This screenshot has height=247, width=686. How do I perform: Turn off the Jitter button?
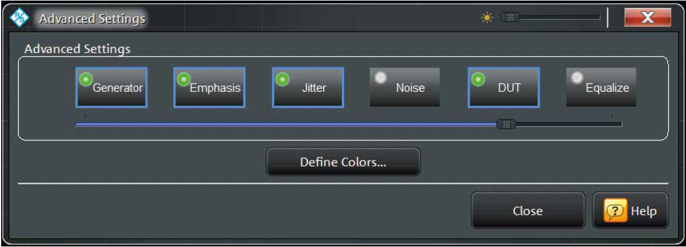[308, 87]
